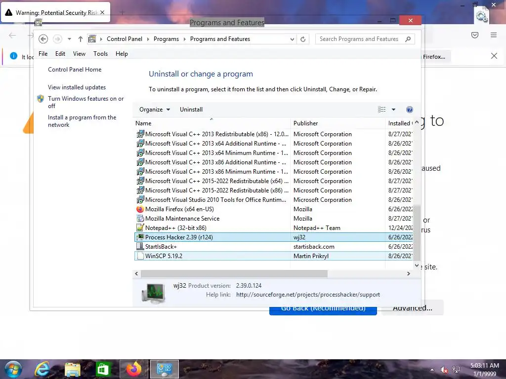The image size is (506, 379).
Task: Open the Organize dropdown
Action: [155, 110]
